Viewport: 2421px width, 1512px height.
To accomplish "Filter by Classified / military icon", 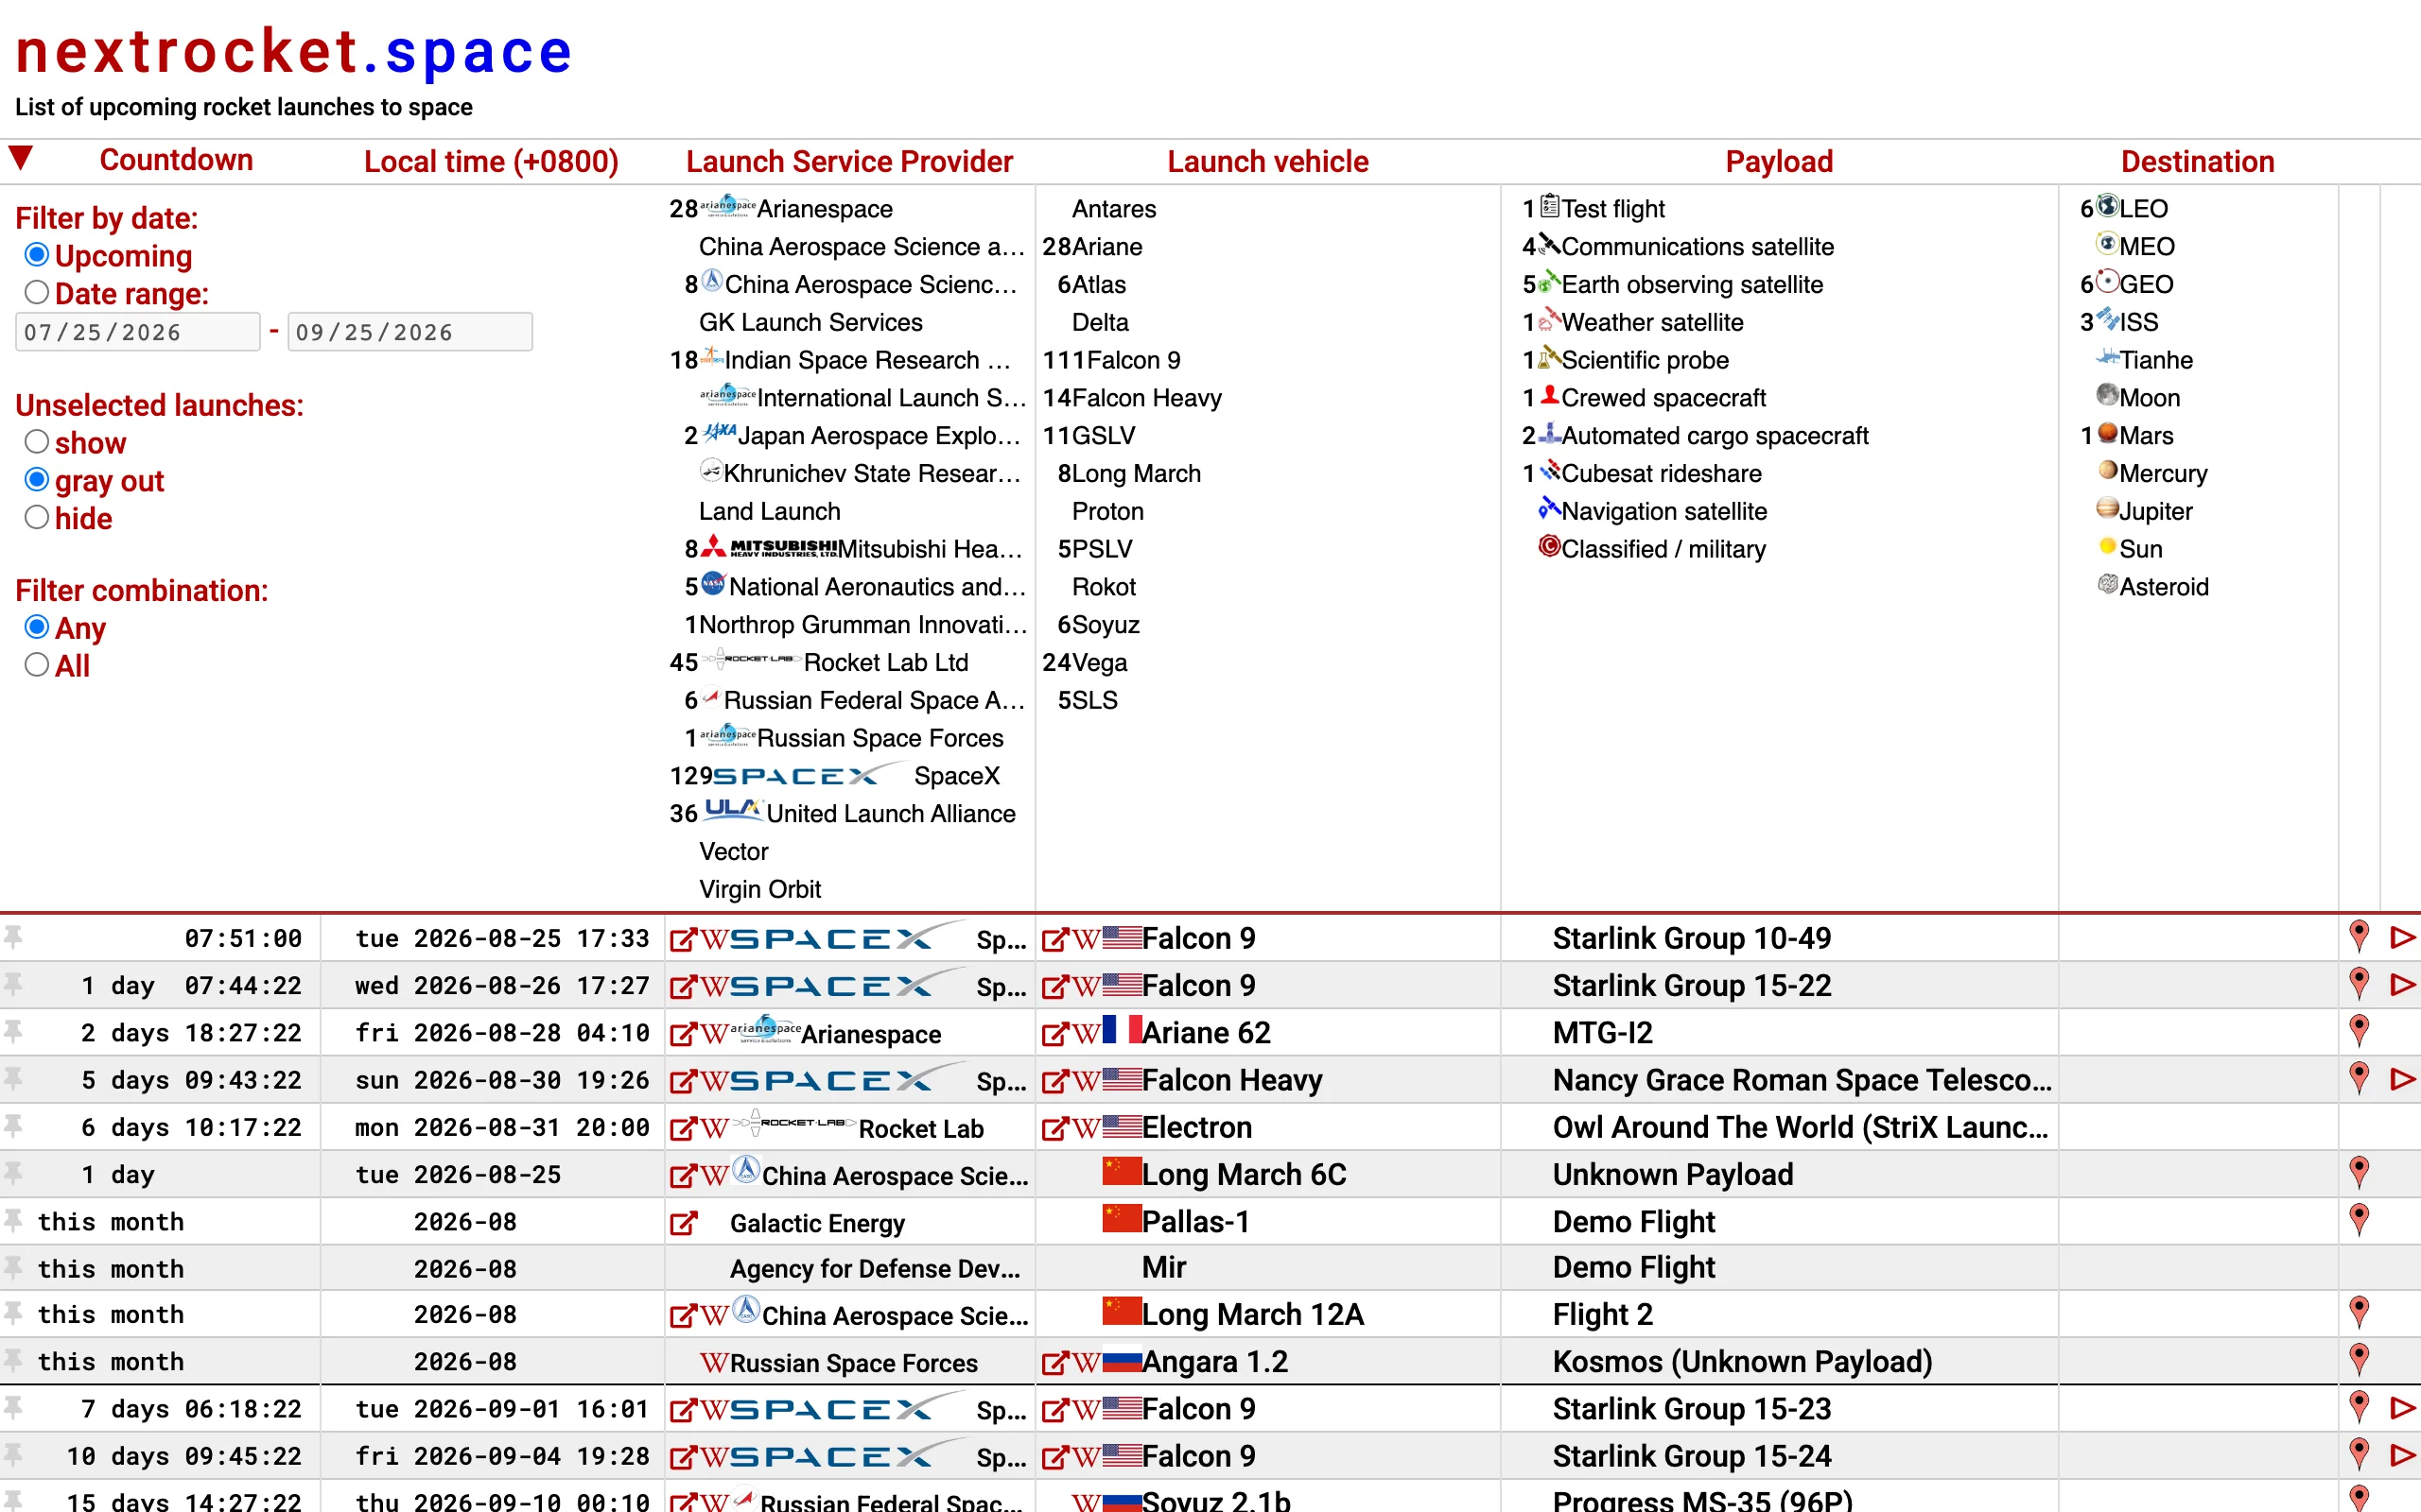I will (1550, 547).
